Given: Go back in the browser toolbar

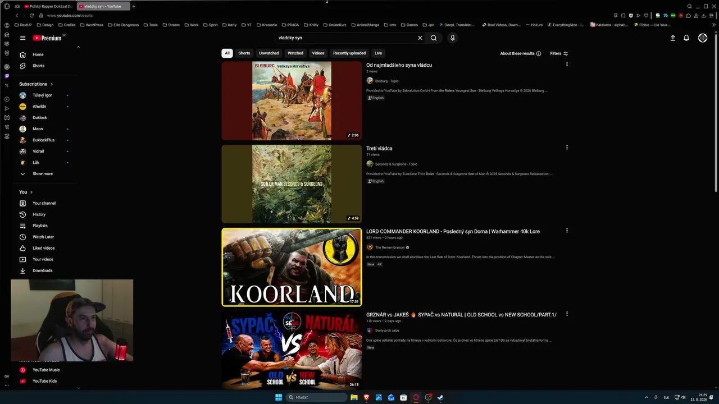Looking at the screenshot, I should pos(16,16).
